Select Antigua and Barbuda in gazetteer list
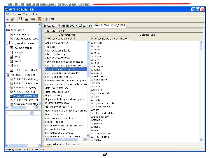Viewport: 210px width, 158px height. [x=103, y=103]
